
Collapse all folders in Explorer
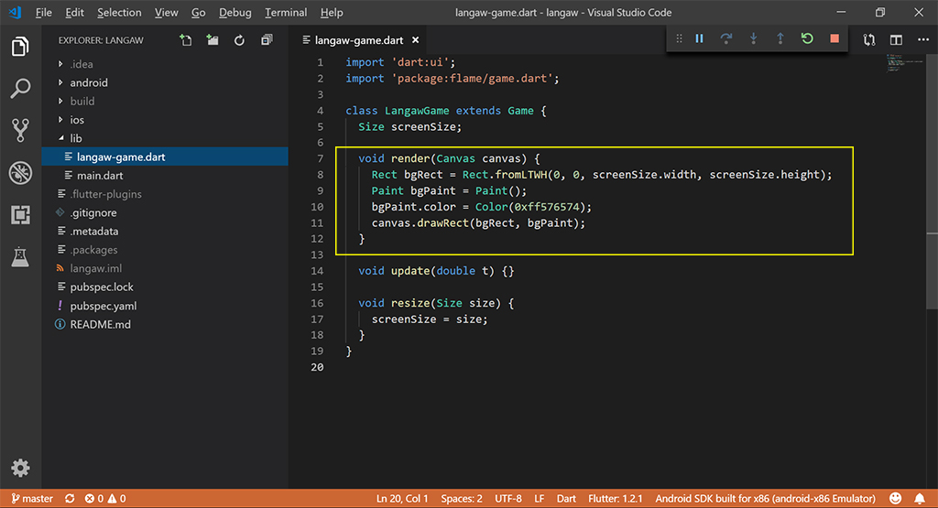click(267, 40)
